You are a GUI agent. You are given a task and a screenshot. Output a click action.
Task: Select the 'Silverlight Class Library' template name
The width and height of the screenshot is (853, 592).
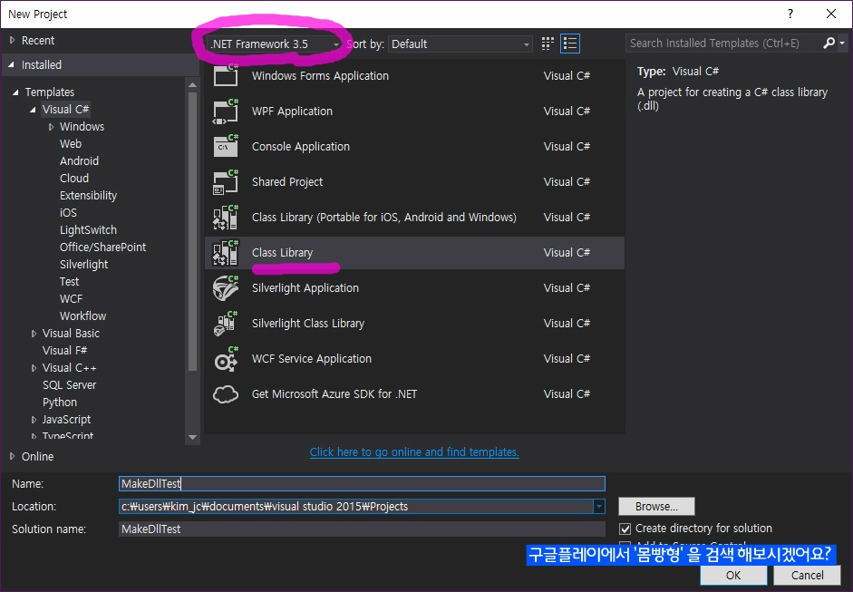(x=308, y=324)
